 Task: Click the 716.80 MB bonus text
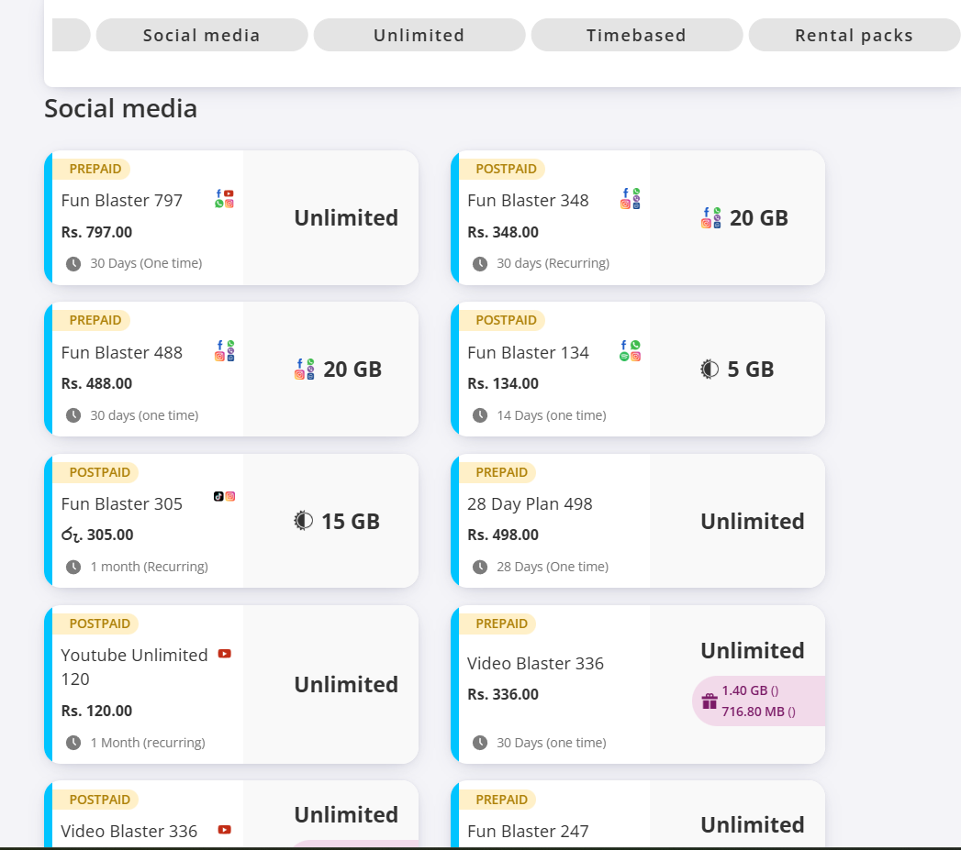[759, 712]
